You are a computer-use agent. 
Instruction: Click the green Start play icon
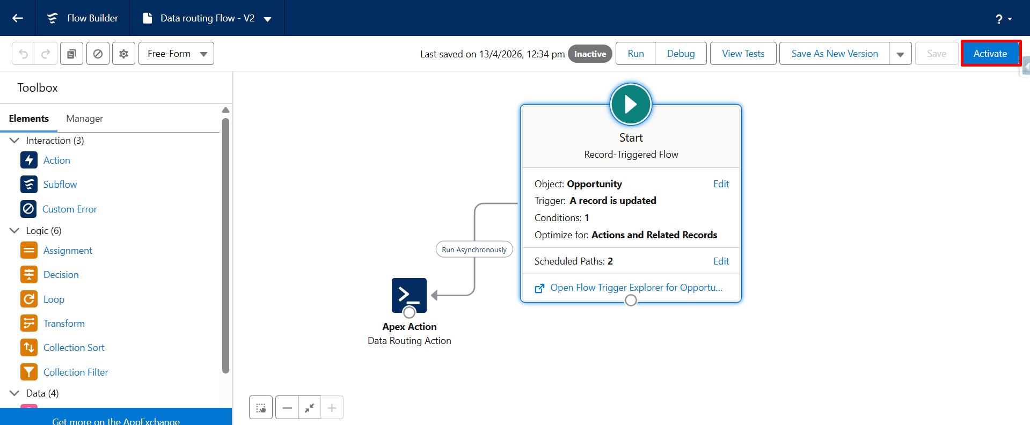631,104
